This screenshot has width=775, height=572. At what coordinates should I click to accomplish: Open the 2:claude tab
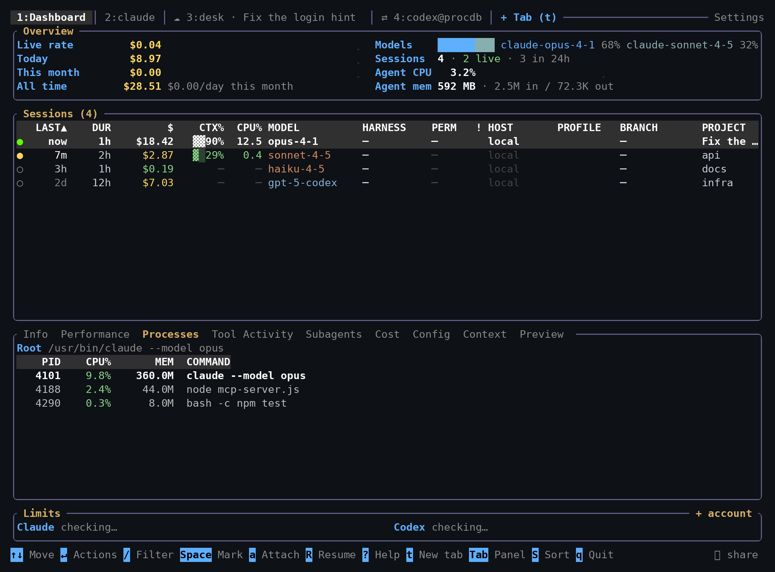130,18
